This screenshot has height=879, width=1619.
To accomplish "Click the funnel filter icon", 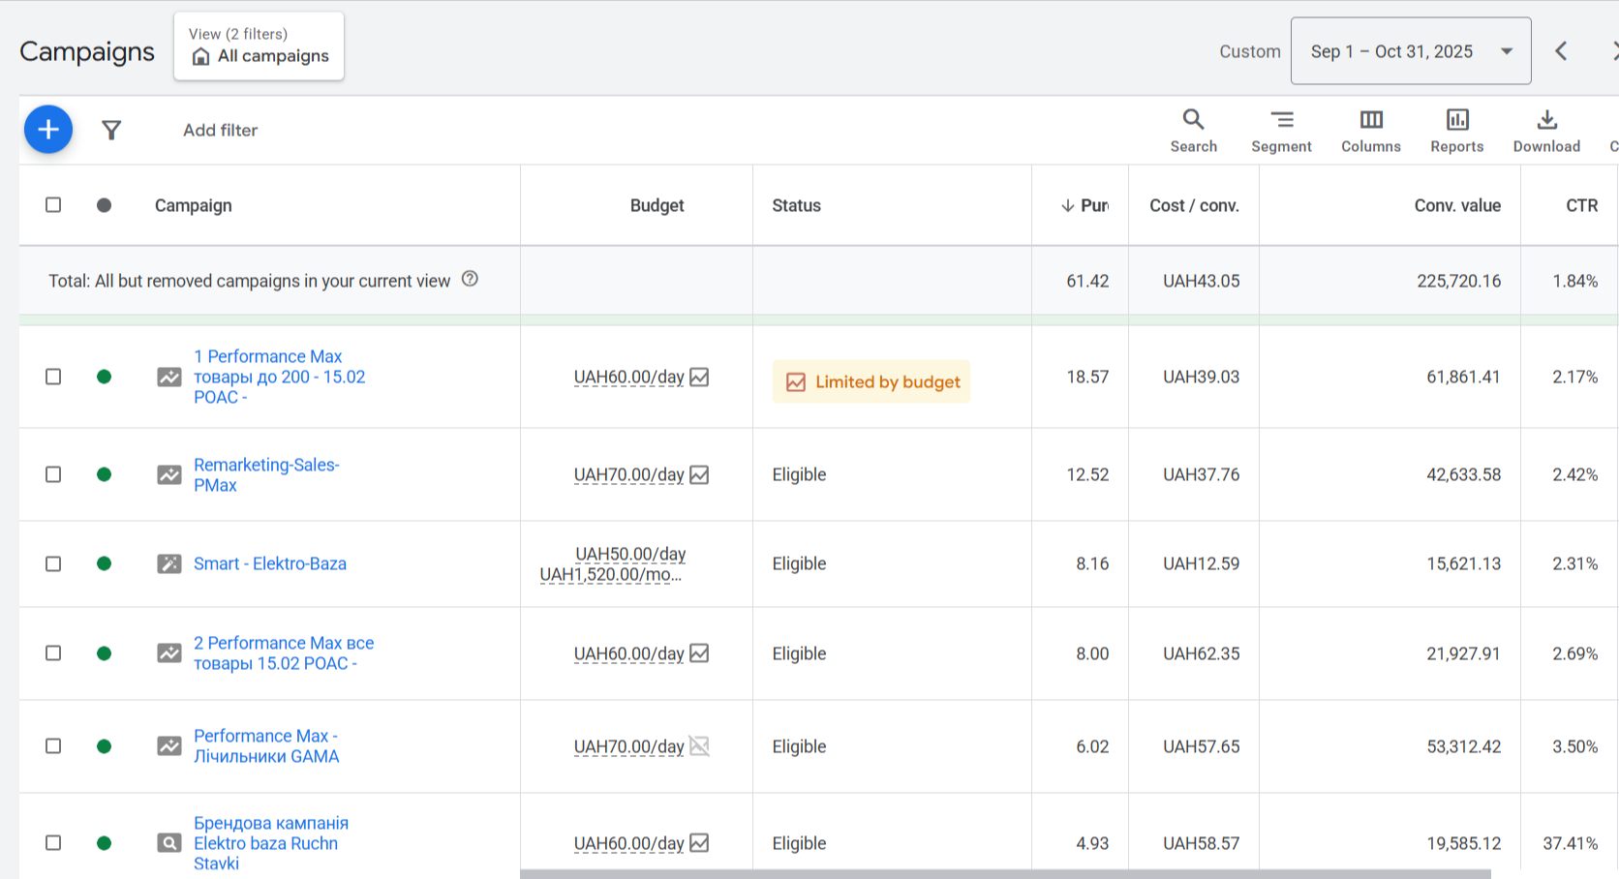I will (x=111, y=130).
